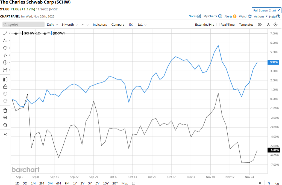This screenshot has height=185, width=282.
Task: Toggle the $DOWI series visibility eye
Action: coord(45,33)
